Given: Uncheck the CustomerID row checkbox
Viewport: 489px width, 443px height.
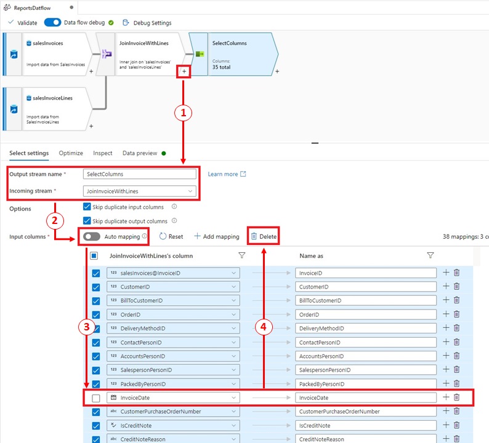Looking at the screenshot, I should [96, 287].
